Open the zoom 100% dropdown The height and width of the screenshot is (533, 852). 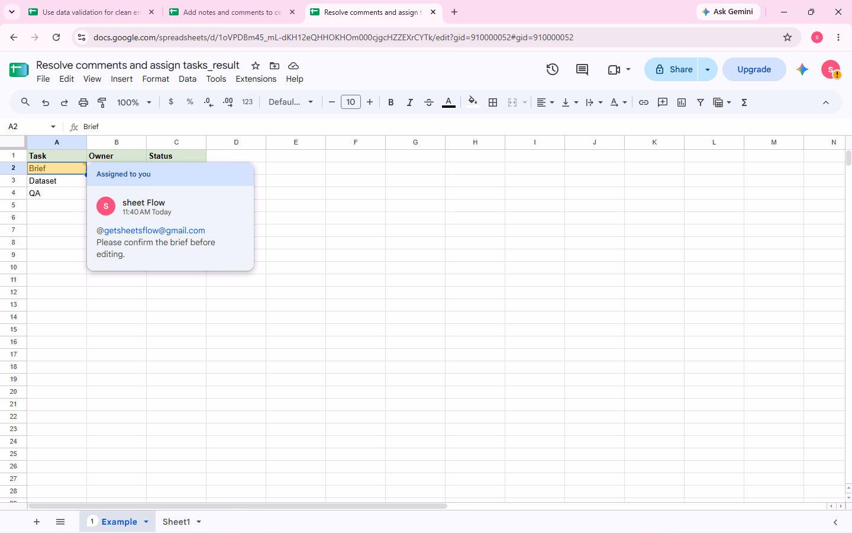click(x=134, y=102)
